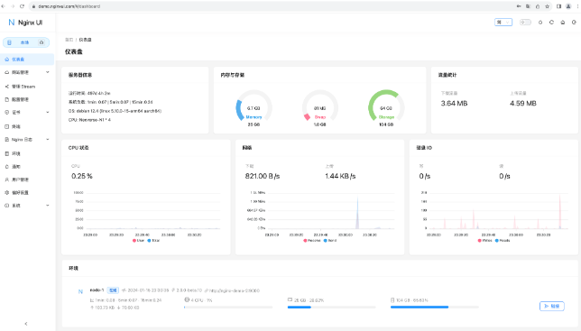Expand the system submenu chevron

pyautogui.click(x=48, y=206)
